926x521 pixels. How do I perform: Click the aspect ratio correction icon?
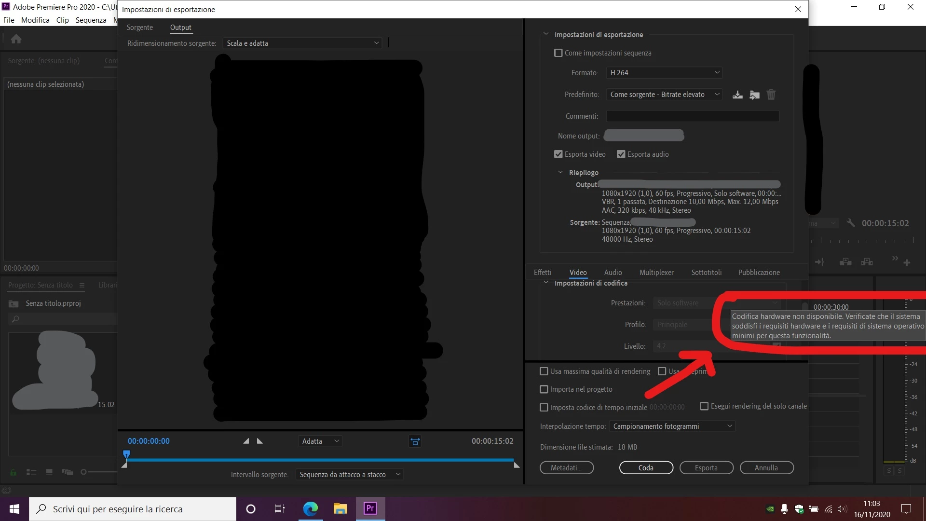415,441
